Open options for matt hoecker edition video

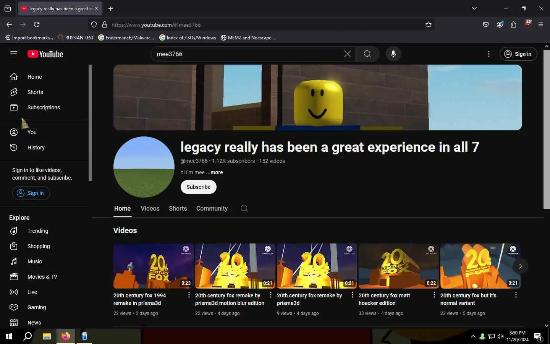(434, 295)
